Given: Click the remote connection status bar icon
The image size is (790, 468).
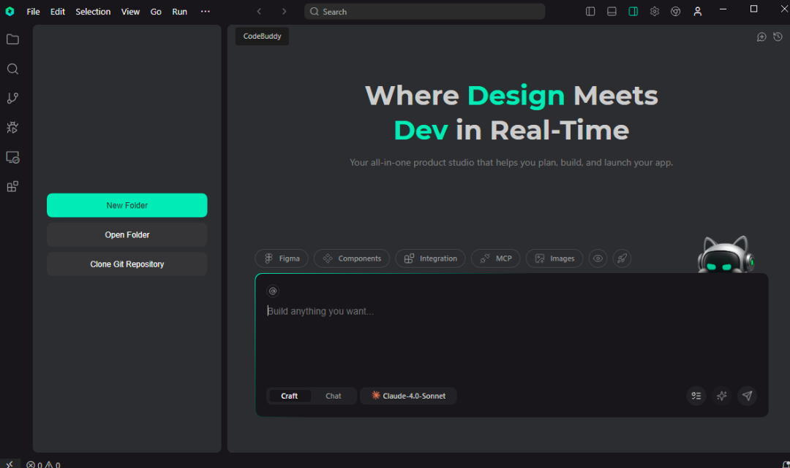Looking at the screenshot, I should coord(10,464).
